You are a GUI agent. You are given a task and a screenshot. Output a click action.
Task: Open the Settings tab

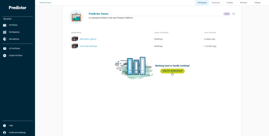pyautogui.click(x=257, y=3)
